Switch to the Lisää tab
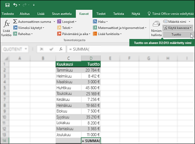The image size is (195, 144). (x=41, y=14)
